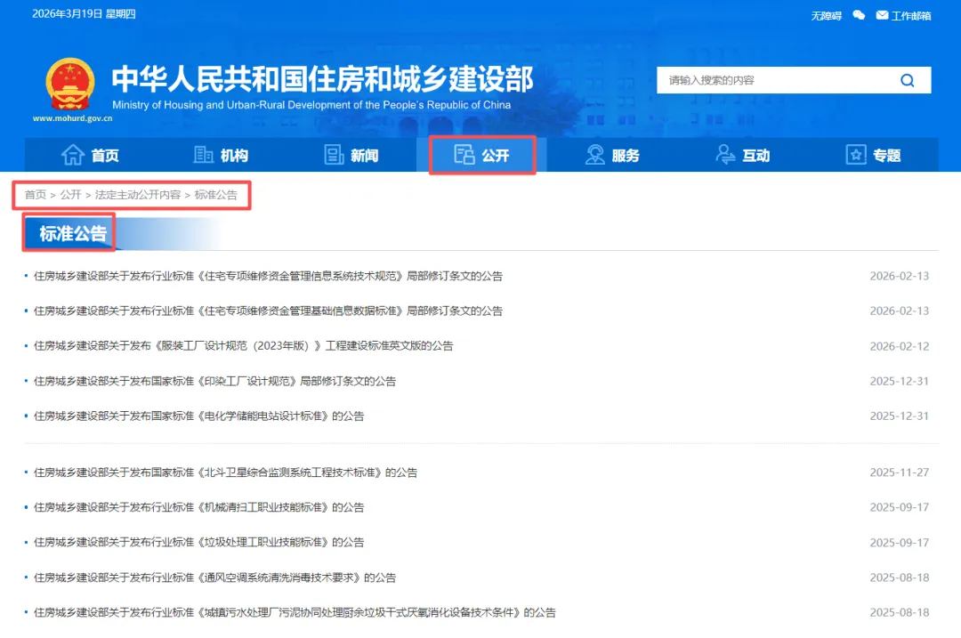Open the 城镇污水处理厂污泥协同处理 notice
This screenshot has width=961, height=638.
tap(295, 613)
